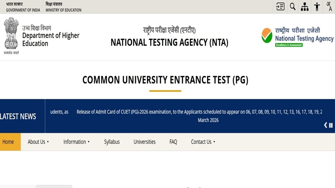Open the sitemap icon
This screenshot has width=335, height=188.
[x=304, y=7]
